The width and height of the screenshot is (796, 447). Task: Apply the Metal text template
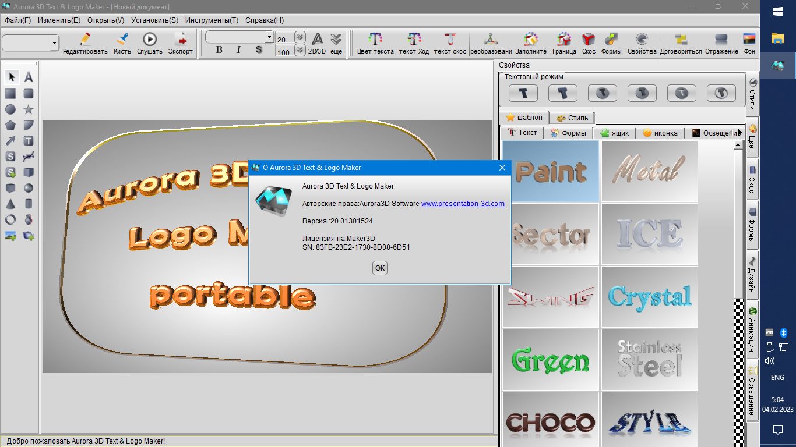pos(649,171)
